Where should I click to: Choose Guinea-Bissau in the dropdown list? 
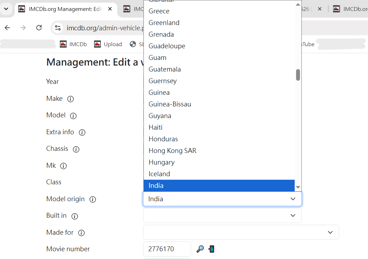tap(219, 104)
